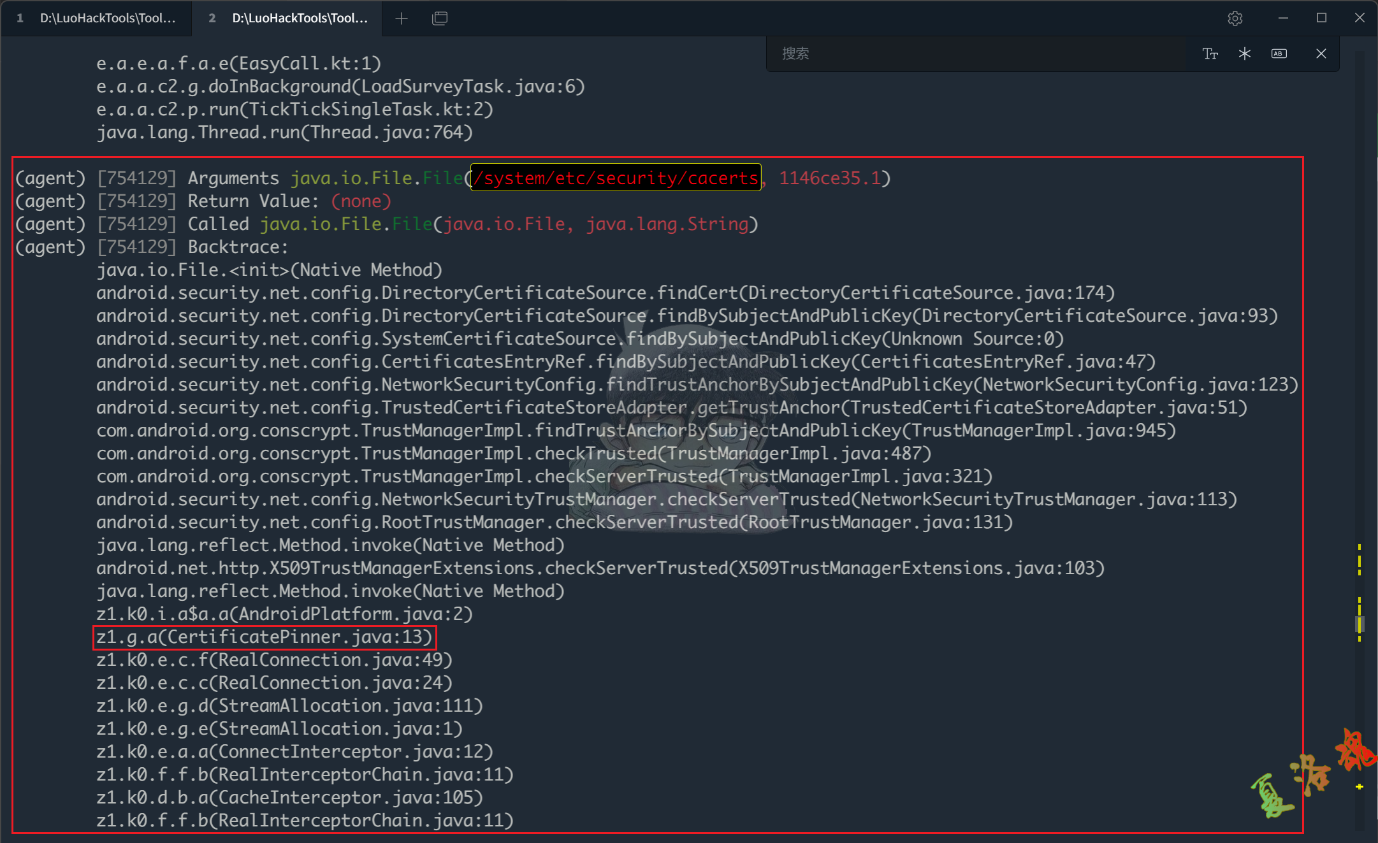Toggle case-sensitive search (Tt)
Image resolution: width=1378 pixels, height=843 pixels.
[x=1210, y=54]
